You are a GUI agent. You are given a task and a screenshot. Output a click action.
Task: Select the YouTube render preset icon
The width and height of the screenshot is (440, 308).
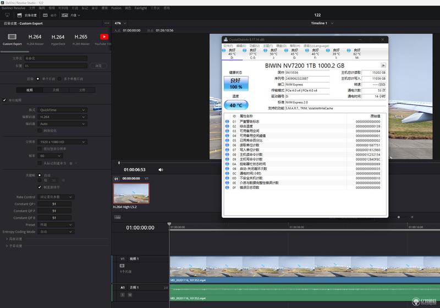click(x=104, y=37)
